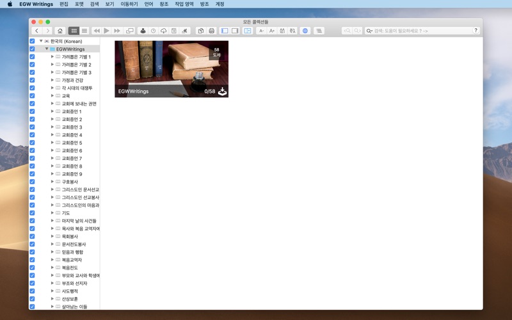Switch to list view
Image resolution: width=512 pixels, height=320 pixels.
coord(84,31)
